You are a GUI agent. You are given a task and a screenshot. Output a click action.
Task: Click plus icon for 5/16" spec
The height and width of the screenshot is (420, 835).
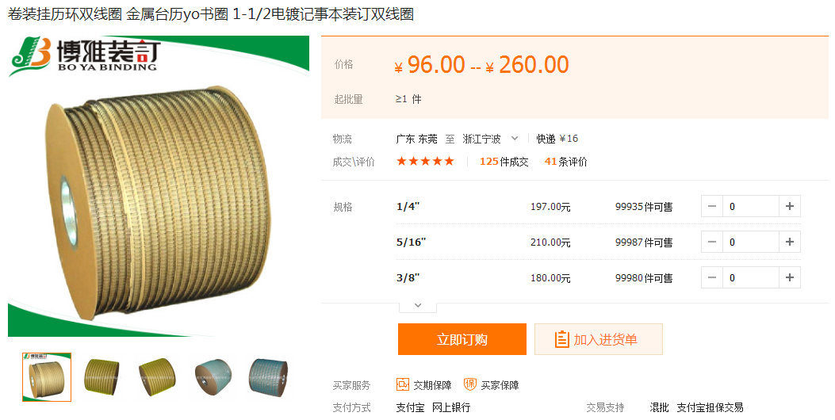tap(790, 242)
